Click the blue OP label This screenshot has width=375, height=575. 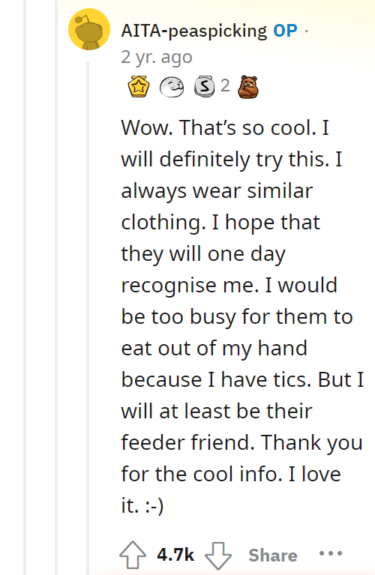click(x=285, y=31)
